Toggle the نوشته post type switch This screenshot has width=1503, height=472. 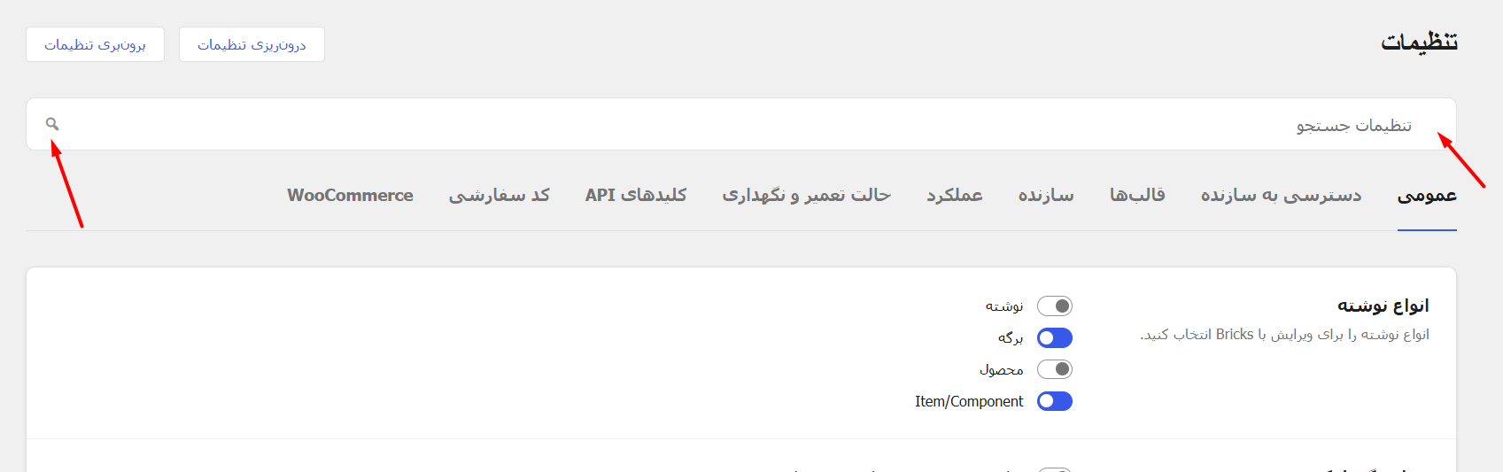1055,306
